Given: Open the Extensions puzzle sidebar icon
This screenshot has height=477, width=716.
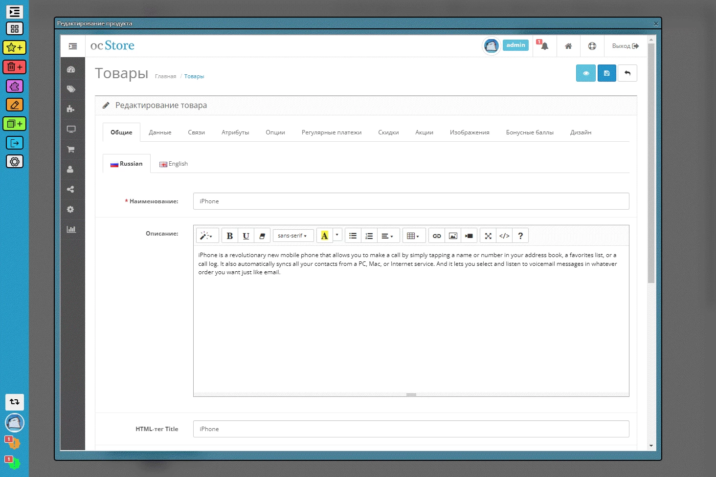Looking at the screenshot, I should point(71,109).
